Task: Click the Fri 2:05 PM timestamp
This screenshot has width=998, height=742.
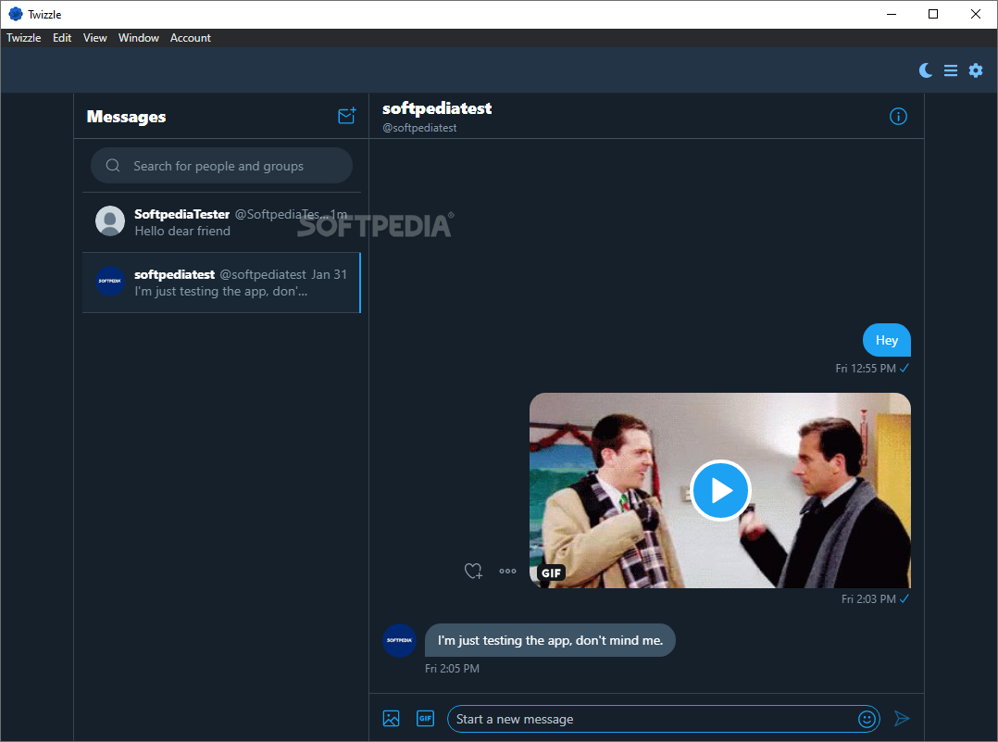Action: coord(452,668)
